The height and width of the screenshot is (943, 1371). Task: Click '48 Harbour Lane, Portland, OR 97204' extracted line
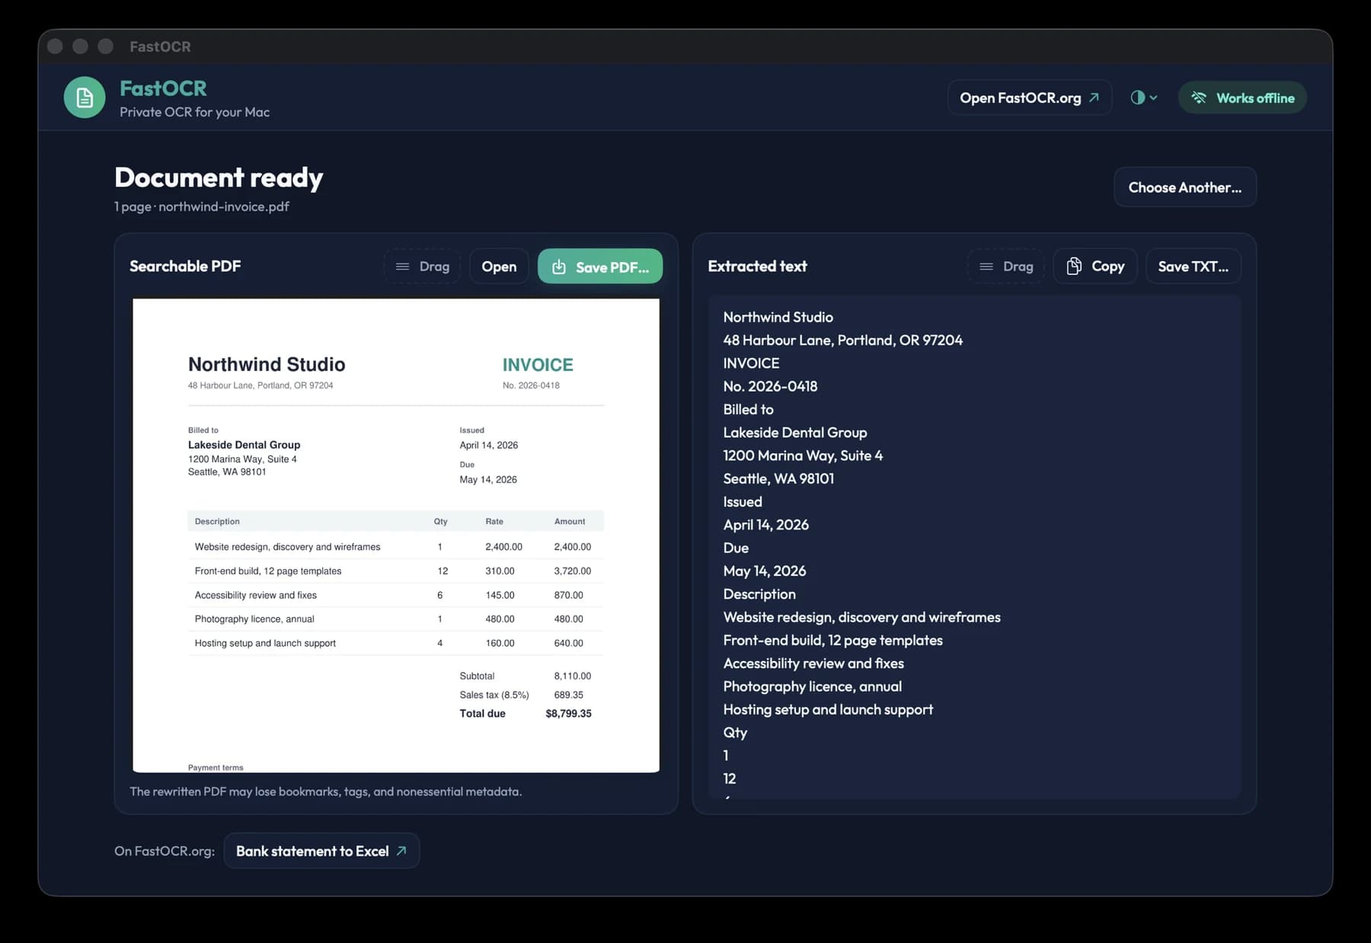842,340
